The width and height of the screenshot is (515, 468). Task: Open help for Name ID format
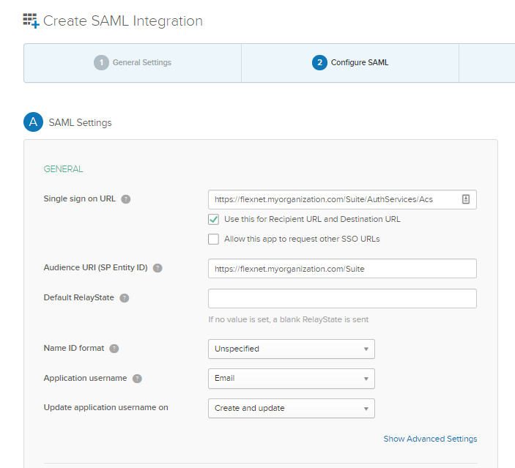point(114,349)
